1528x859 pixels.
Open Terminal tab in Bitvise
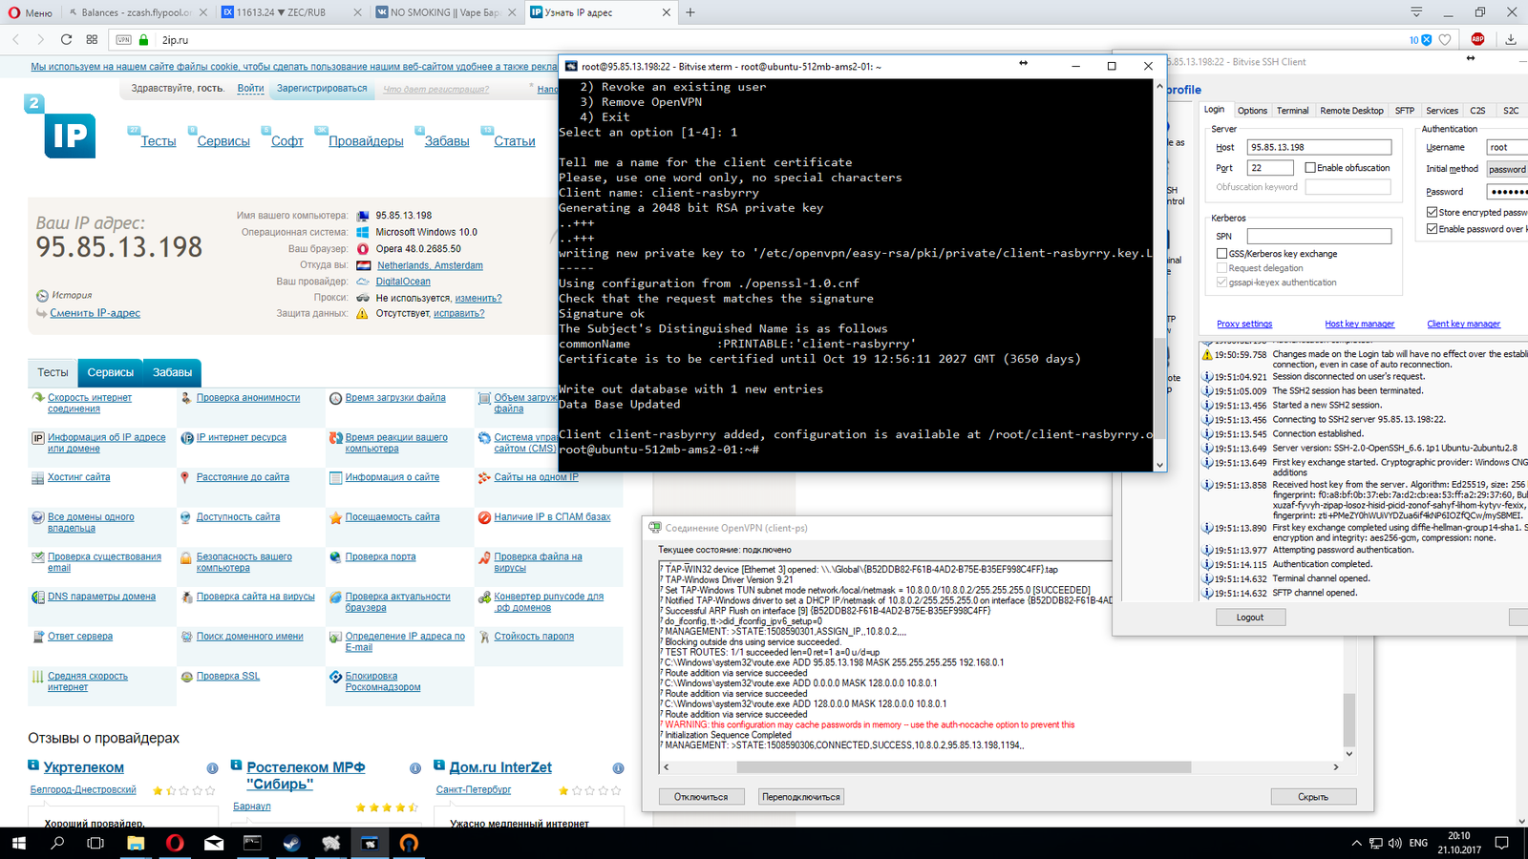[x=1292, y=111]
